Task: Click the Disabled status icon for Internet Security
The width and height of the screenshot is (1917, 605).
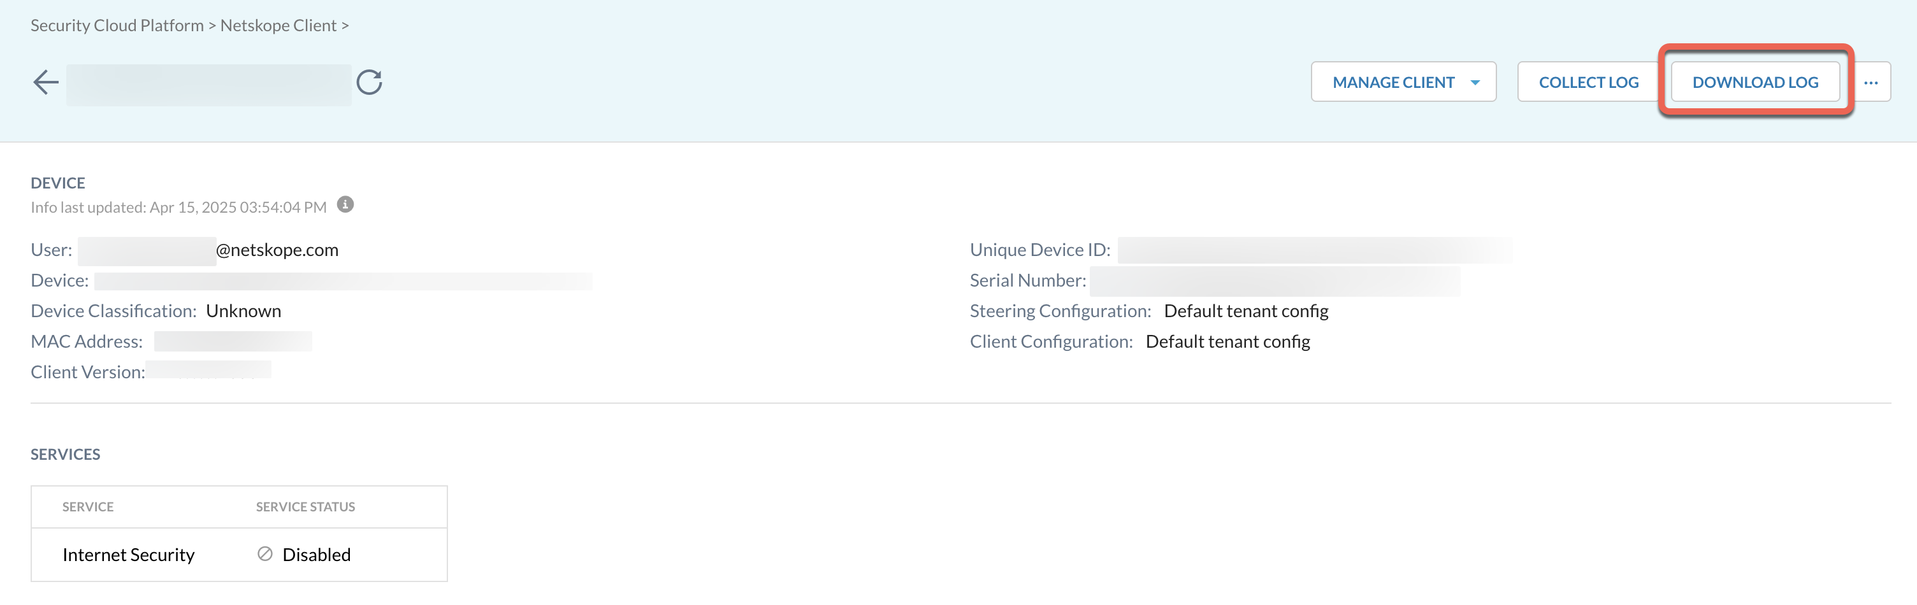Action: click(x=265, y=553)
